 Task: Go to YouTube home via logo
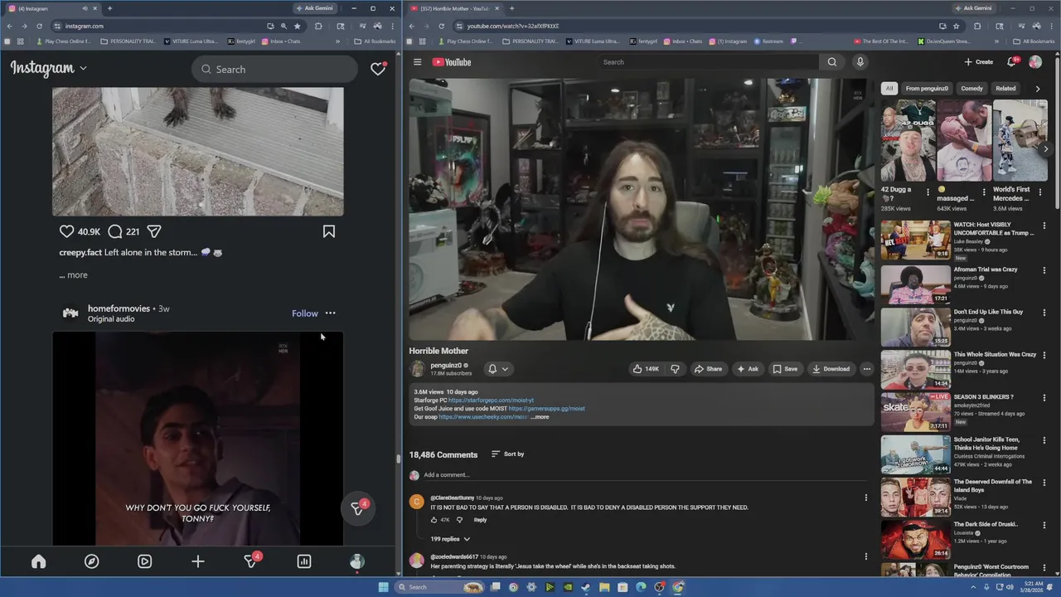452,62
